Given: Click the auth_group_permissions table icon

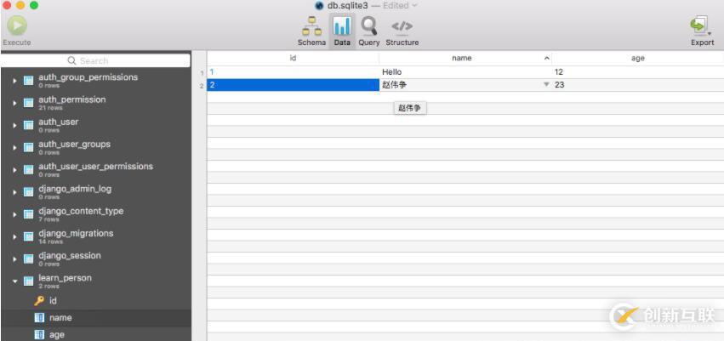Looking at the screenshot, I should [28, 80].
